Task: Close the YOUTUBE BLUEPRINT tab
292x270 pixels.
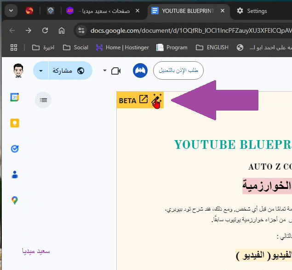Action: pyautogui.click(x=224, y=11)
